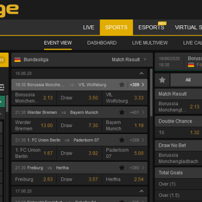
Task: Open +401 markets for Werder Bremen match
Action: [x=137, y=112]
